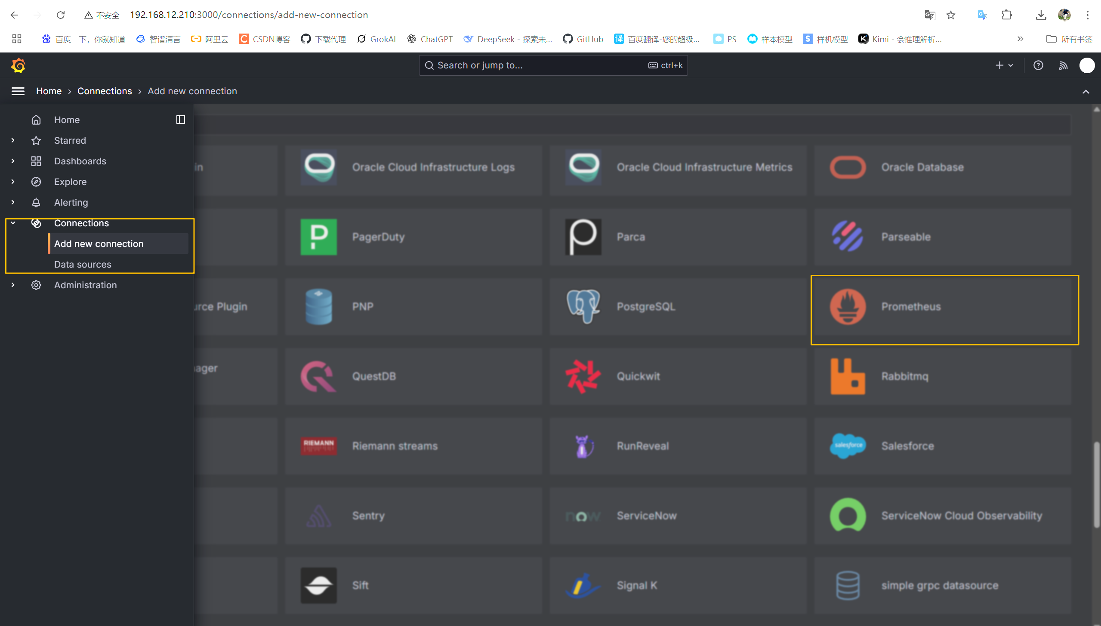Open the ChatGPT bookmark

pyautogui.click(x=430, y=39)
